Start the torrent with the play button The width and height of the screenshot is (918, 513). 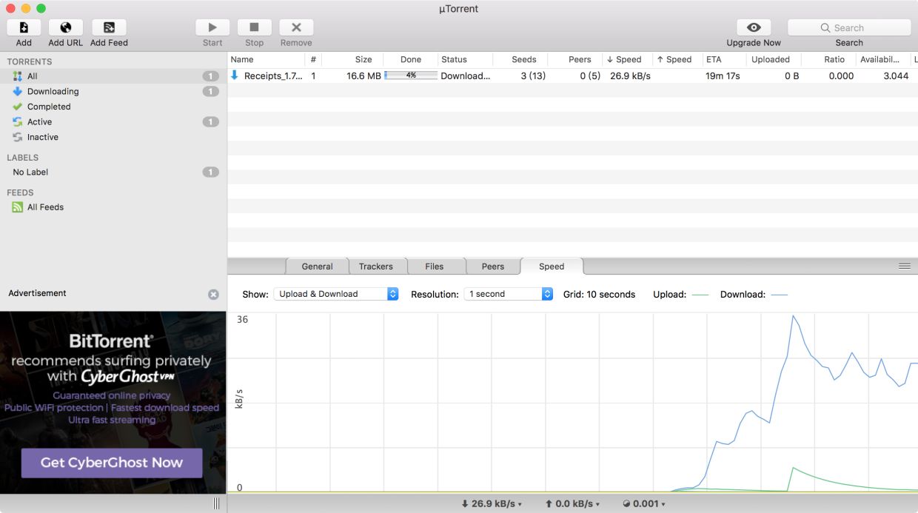[212, 27]
